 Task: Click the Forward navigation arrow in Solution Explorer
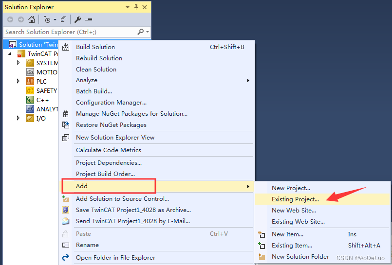pyautogui.click(x=21, y=19)
